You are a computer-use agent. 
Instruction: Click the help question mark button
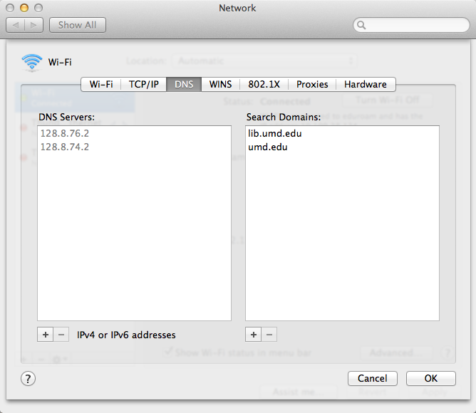coord(29,378)
